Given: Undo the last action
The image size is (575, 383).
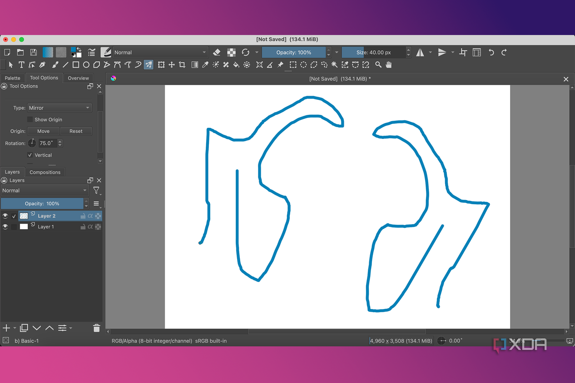Looking at the screenshot, I should coord(491,53).
